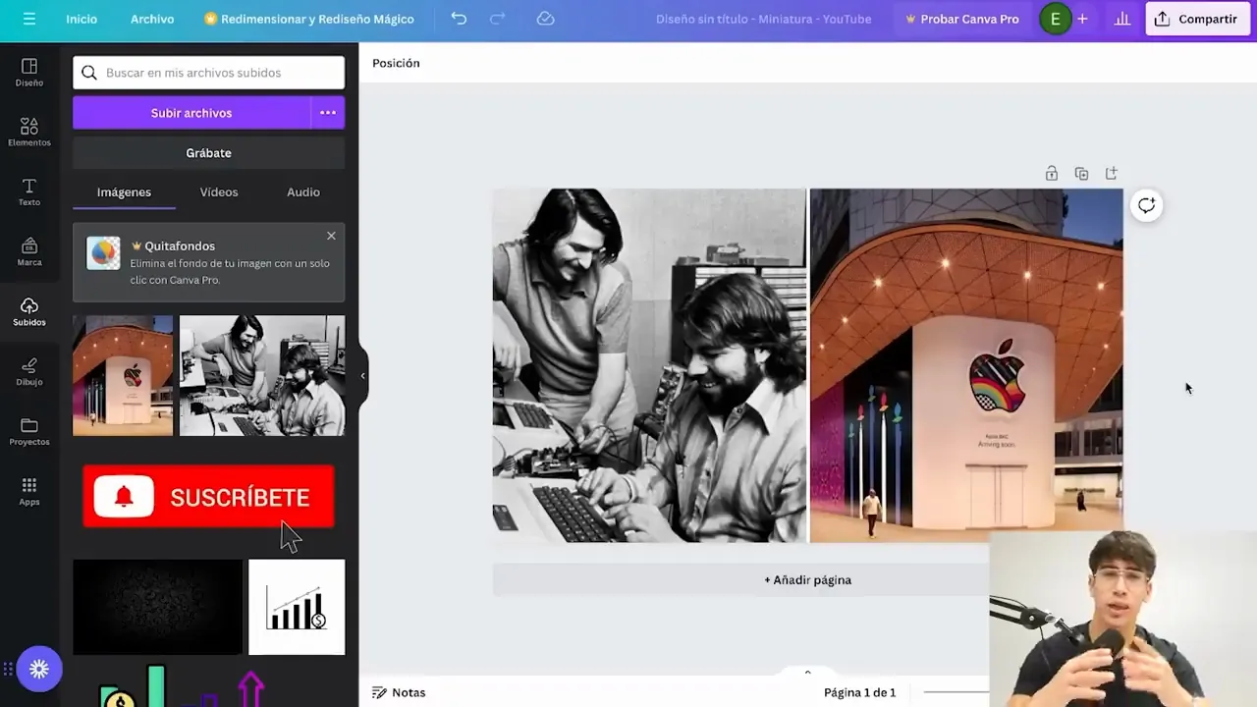
Task: Open the analytics chart icon
Action: [x=1122, y=19]
